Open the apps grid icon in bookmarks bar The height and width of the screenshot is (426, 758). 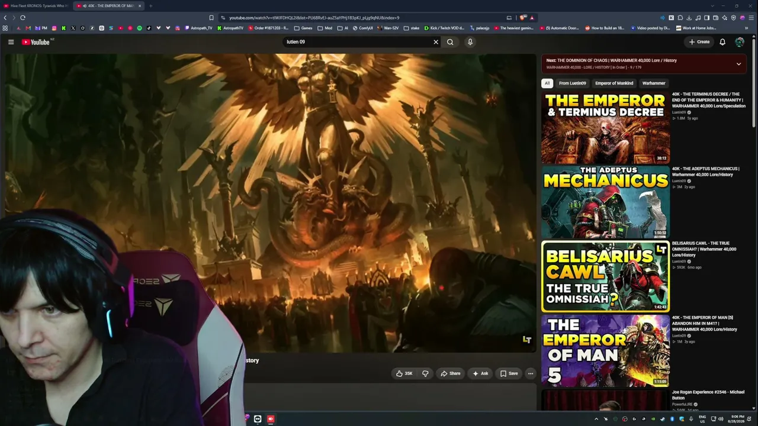tap(5, 28)
